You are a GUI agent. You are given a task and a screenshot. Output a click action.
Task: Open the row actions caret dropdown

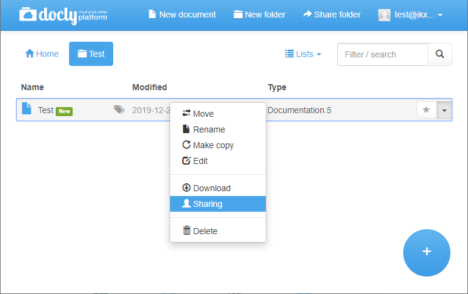(444, 110)
